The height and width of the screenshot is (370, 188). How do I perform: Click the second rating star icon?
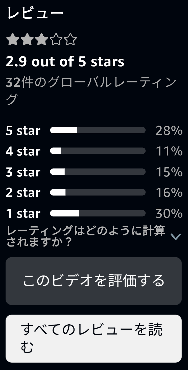coord(27,40)
